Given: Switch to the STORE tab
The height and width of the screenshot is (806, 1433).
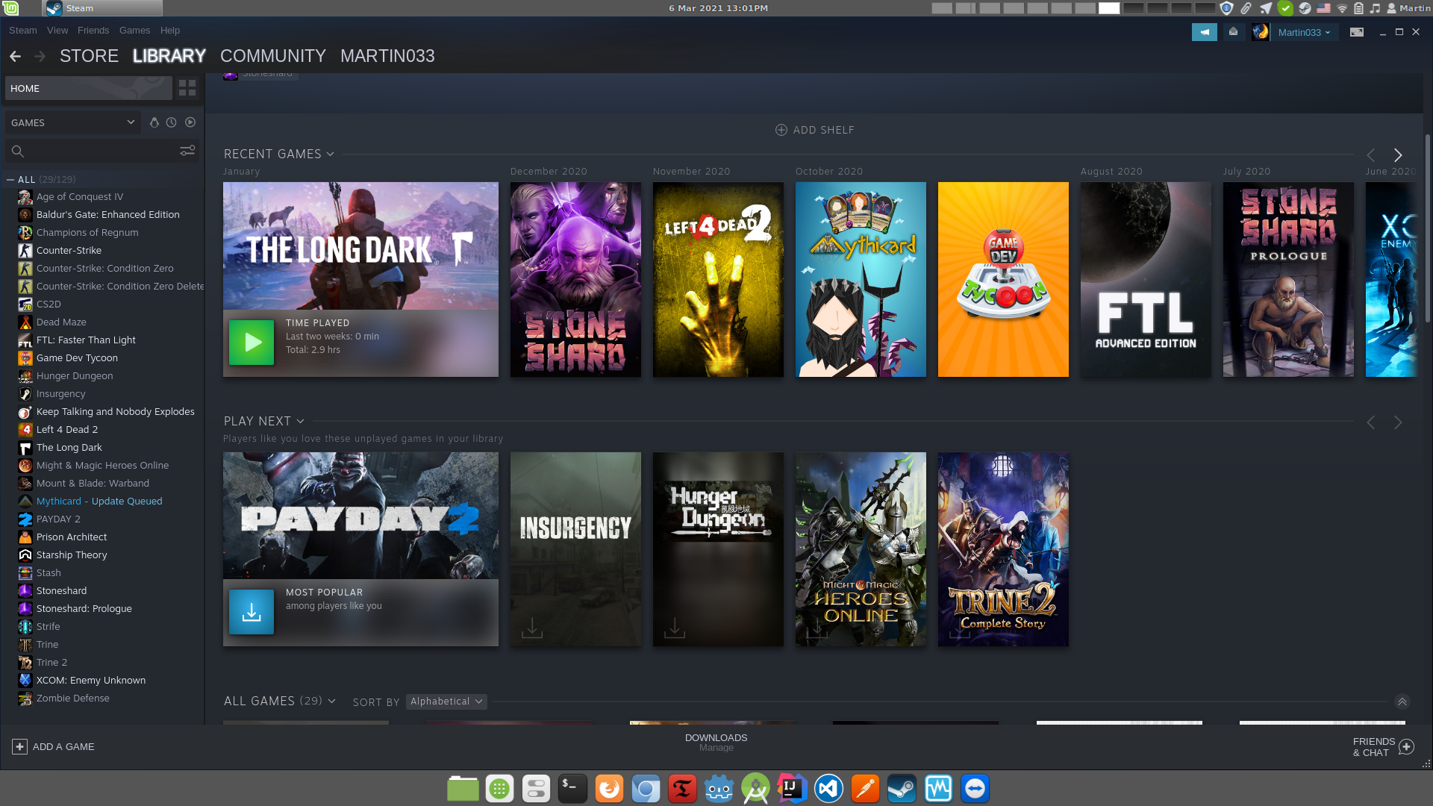Looking at the screenshot, I should click(89, 56).
